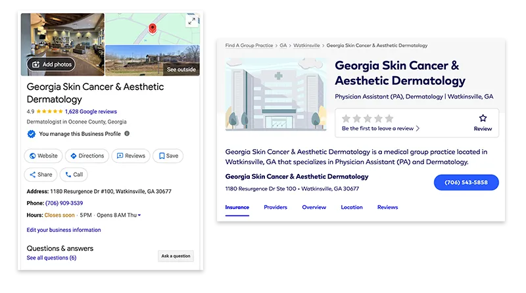Screen dimensions: 526x293
Task: Open Edit your business information link
Action: (x=64, y=230)
